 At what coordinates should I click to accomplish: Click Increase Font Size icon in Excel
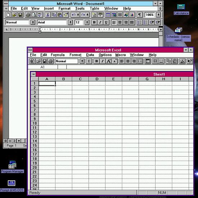coord(109,61)
